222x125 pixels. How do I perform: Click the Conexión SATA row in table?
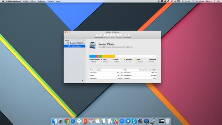point(140,78)
